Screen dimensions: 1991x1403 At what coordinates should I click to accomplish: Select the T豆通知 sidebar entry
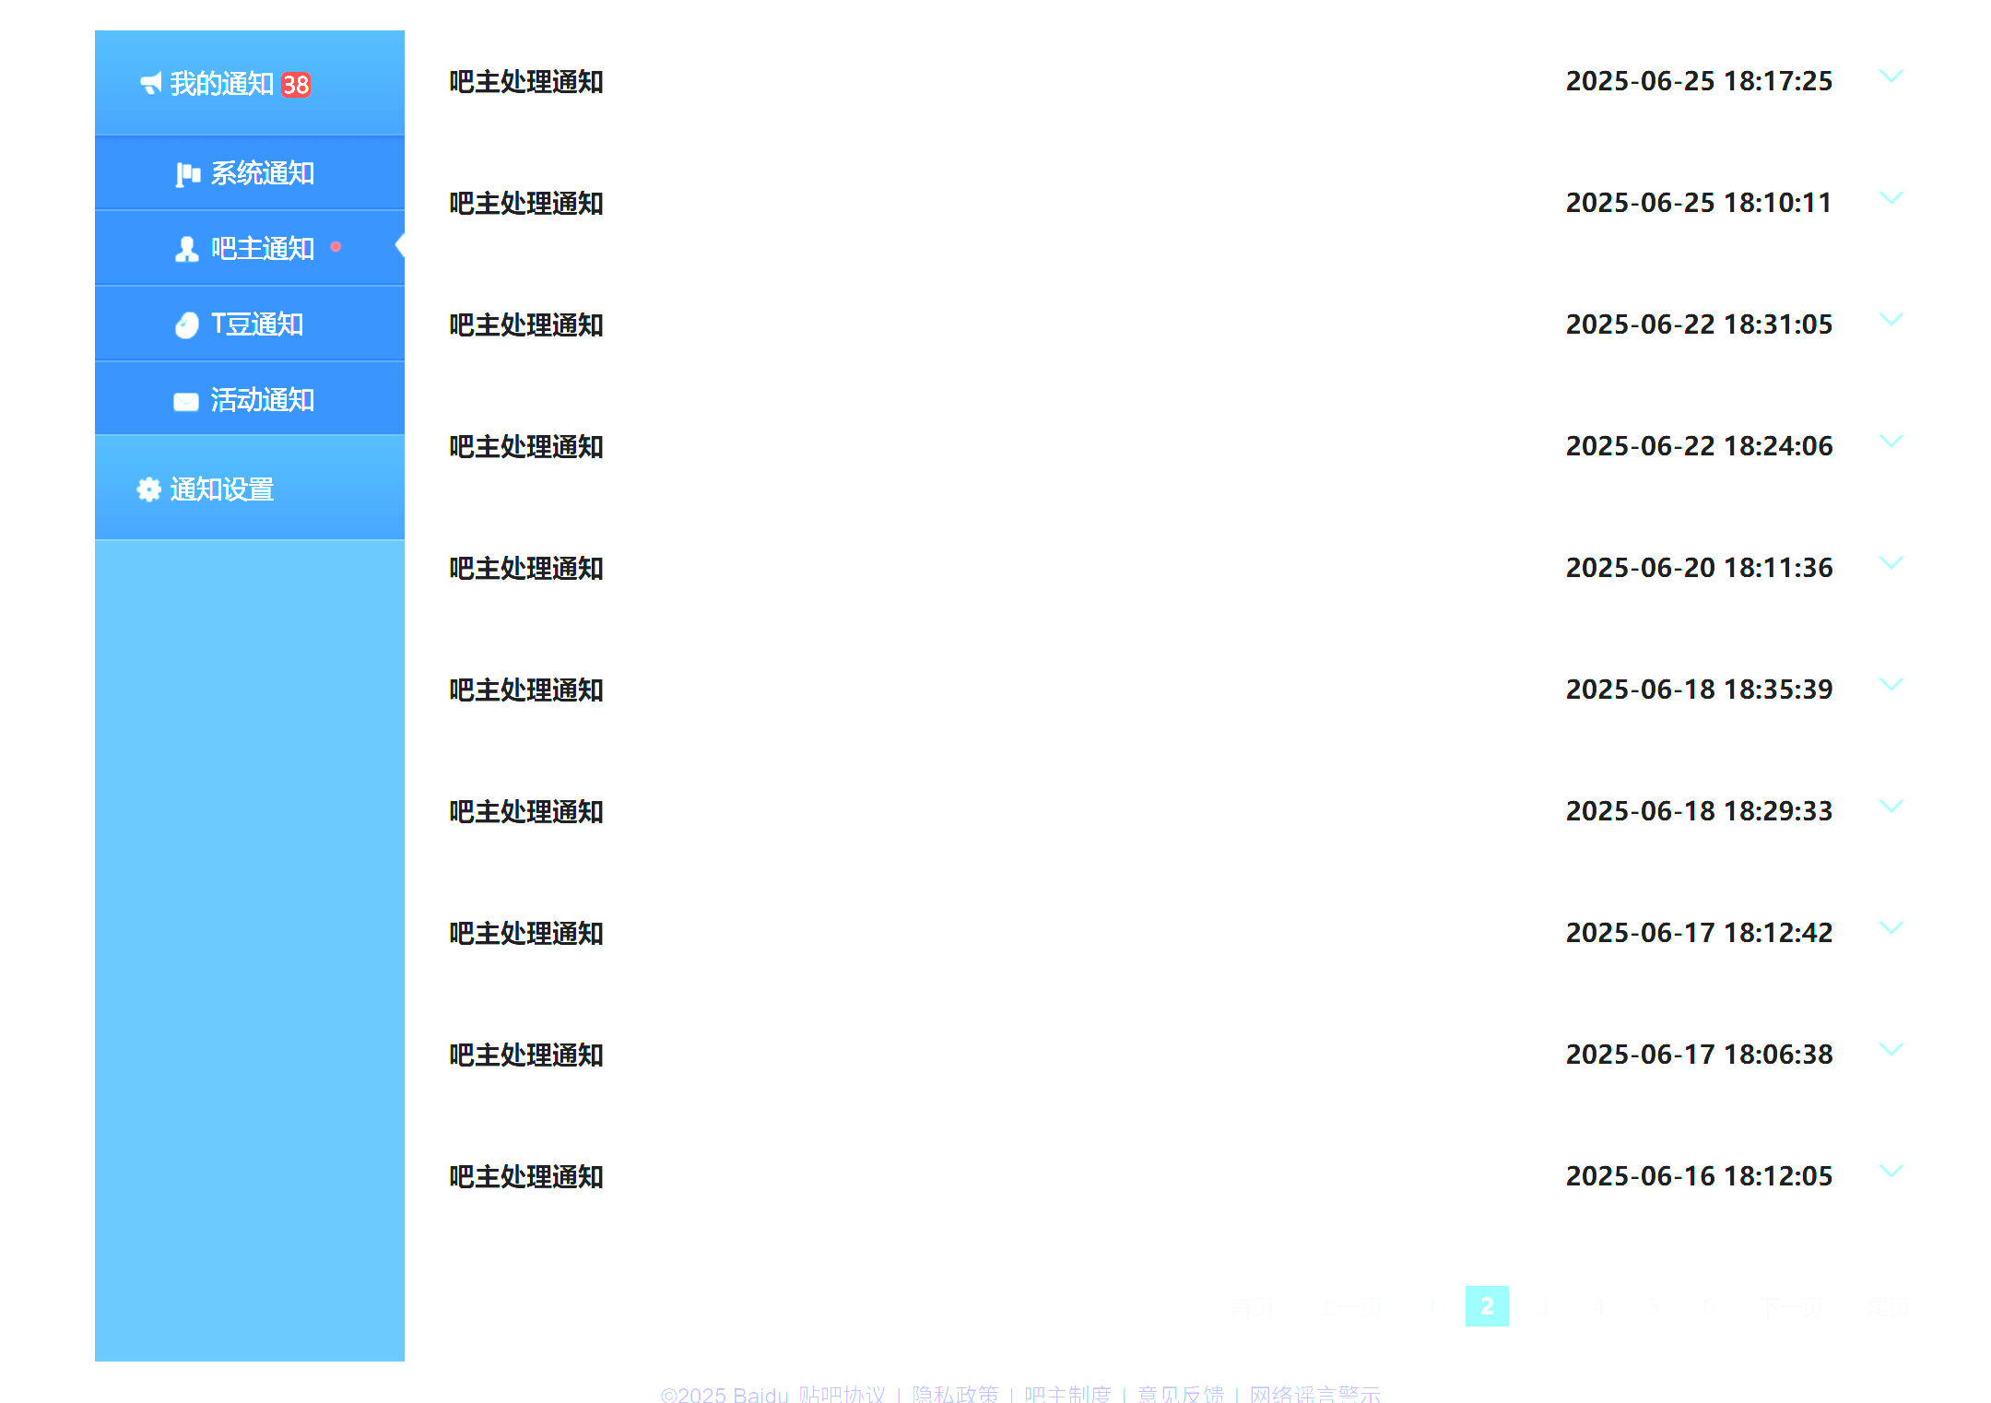point(257,324)
